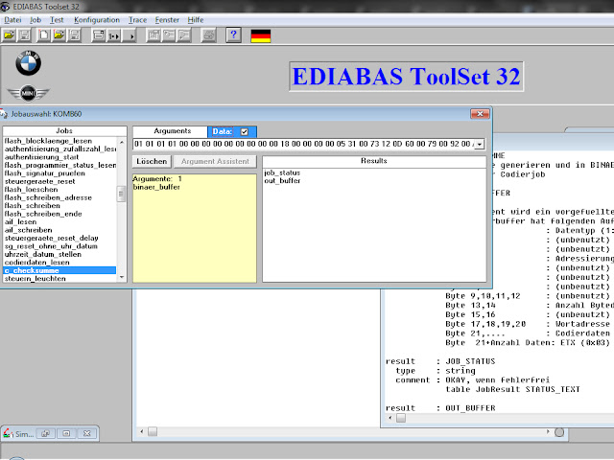
Task: Click job_status in the Results list
Action: [x=282, y=172]
